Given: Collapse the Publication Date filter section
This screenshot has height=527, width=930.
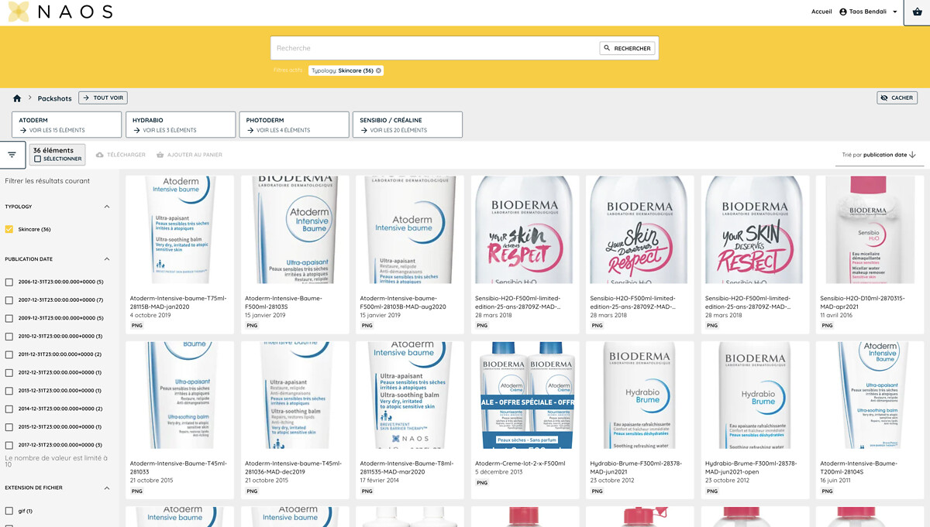Looking at the screenshot, I should coord(107,259).
